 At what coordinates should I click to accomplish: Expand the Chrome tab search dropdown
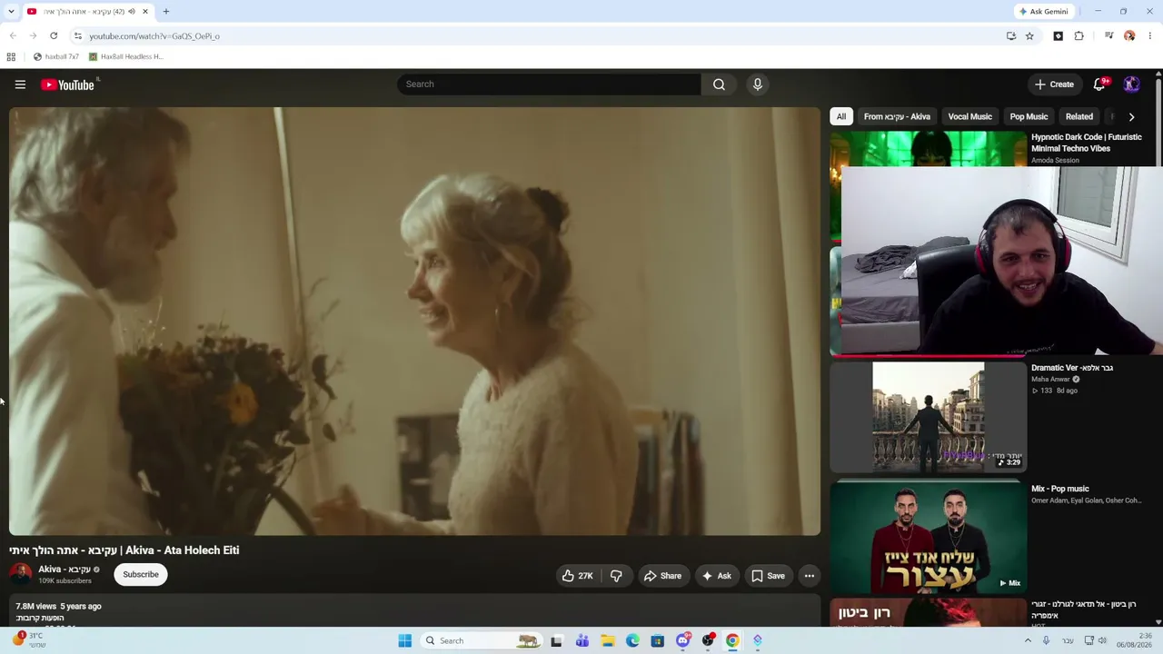click(x=13, y=12)
